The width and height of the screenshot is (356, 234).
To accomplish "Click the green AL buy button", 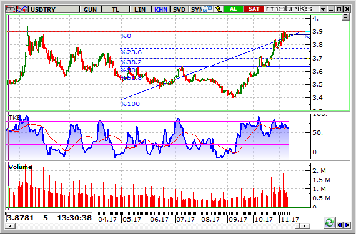I will click(233, 9).
